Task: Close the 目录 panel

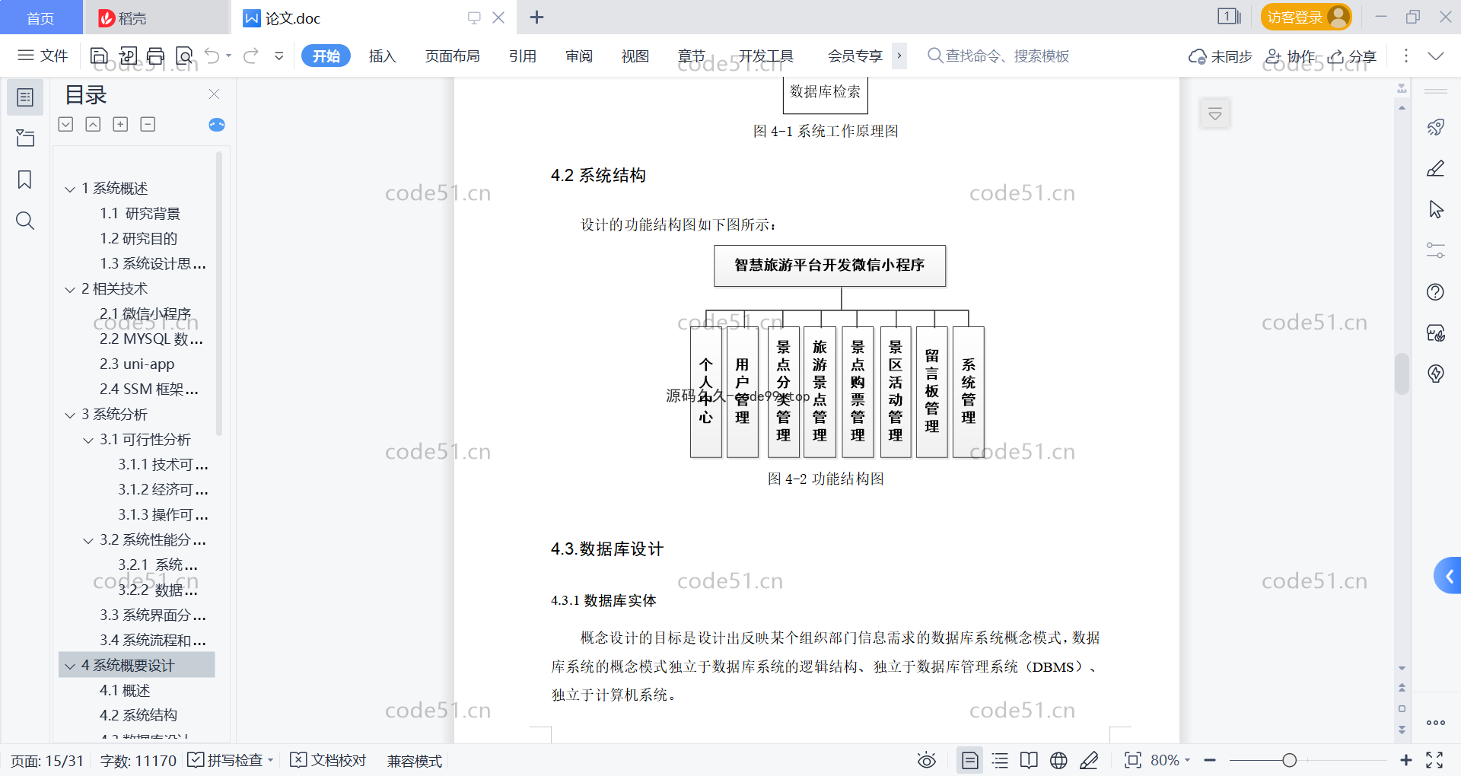Action: [x=214, y=94]
